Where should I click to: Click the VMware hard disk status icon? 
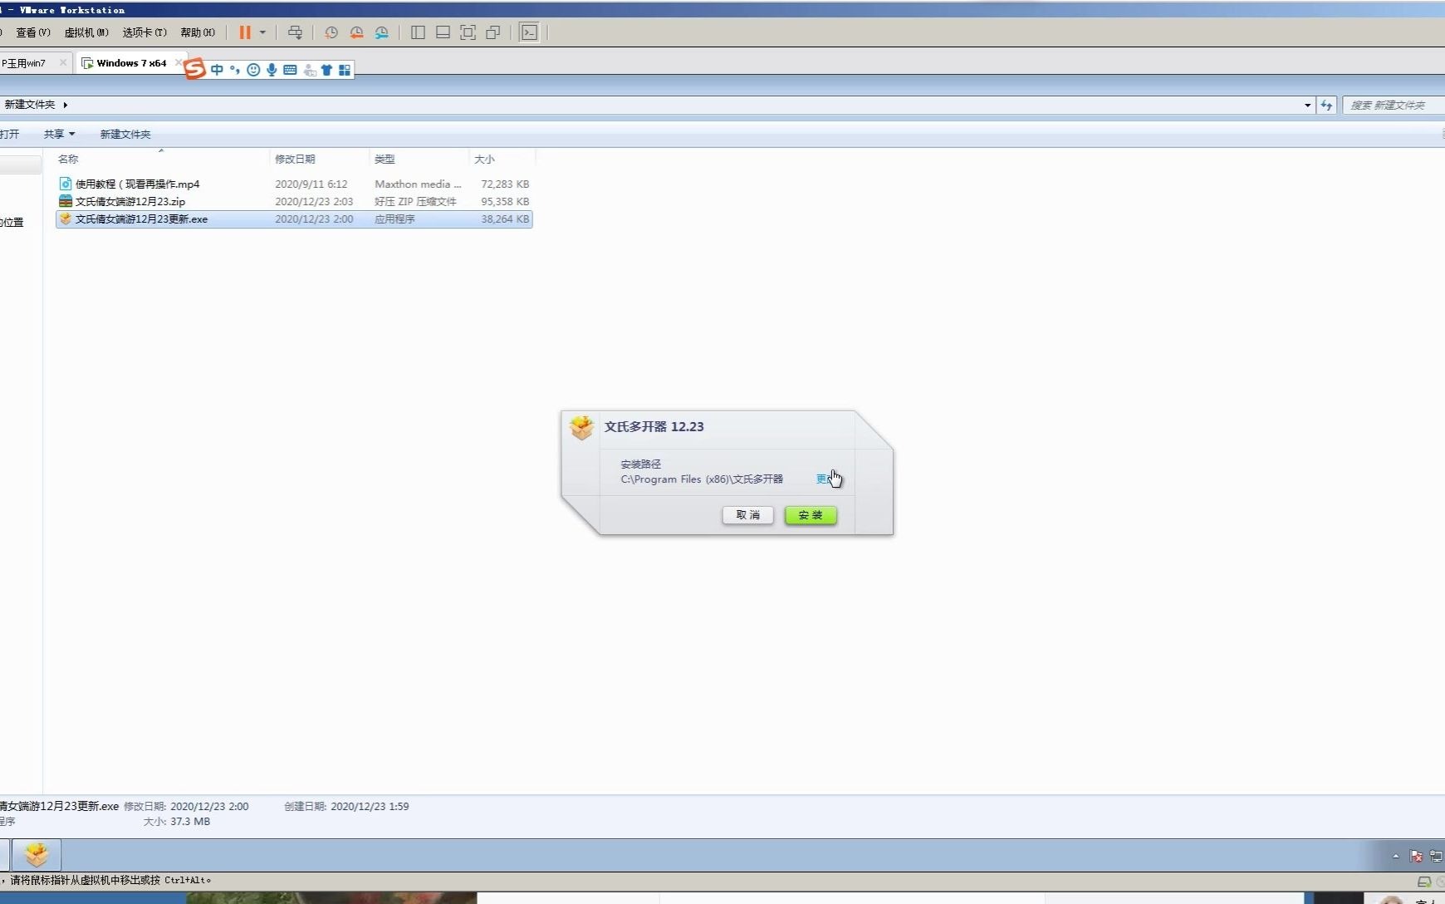[x=1423, y=882]
